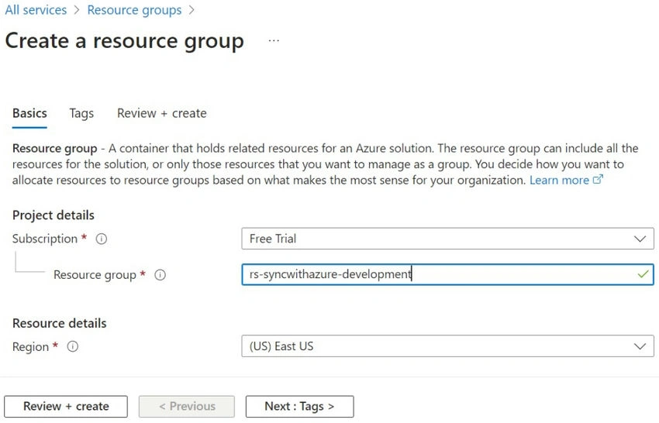Click the green validation checkmark
This screenshot has width=659, height=423.
pyautogui.click(x=643, y=274)
